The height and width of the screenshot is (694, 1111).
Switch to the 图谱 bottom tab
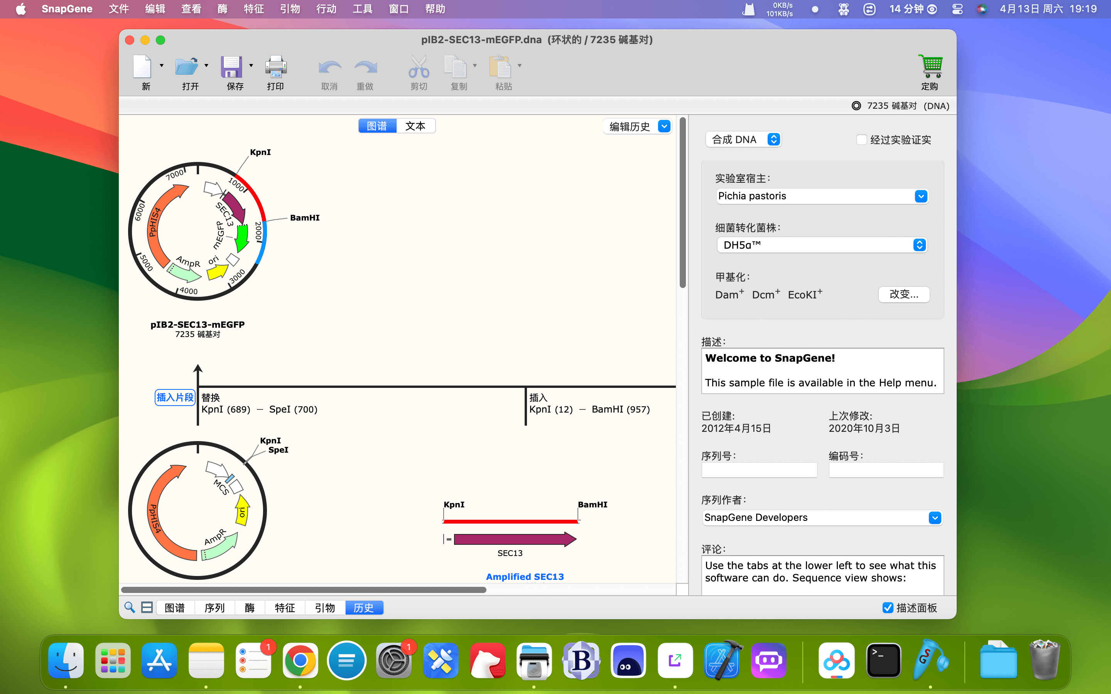click(175, 608)
